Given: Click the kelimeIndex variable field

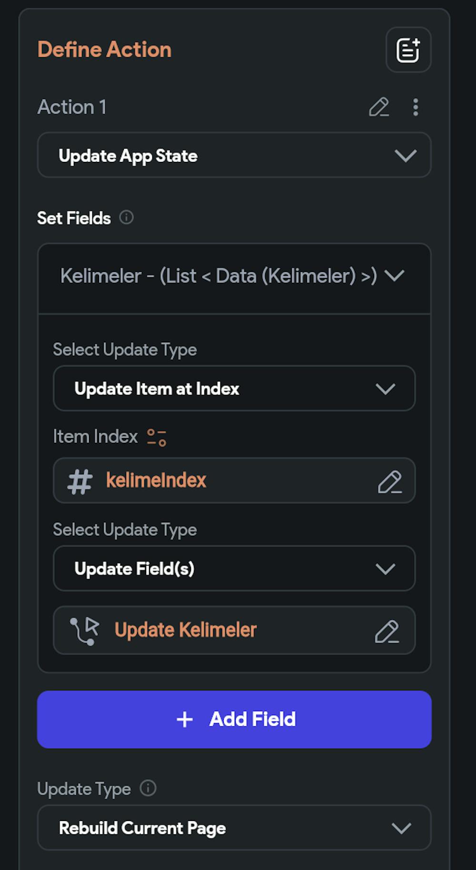Looking at the screenshot, I should 234,480.
